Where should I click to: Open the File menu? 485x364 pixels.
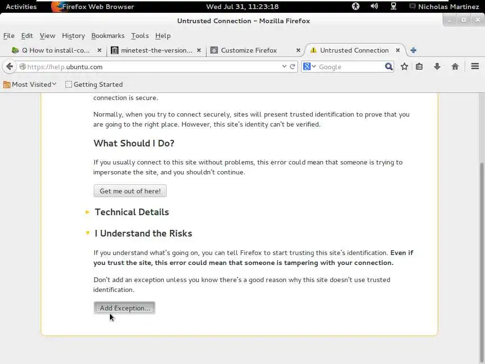pyautogui.click(x=9, y=36)
